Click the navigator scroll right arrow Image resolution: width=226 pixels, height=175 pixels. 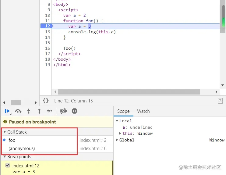pos(36,102)
